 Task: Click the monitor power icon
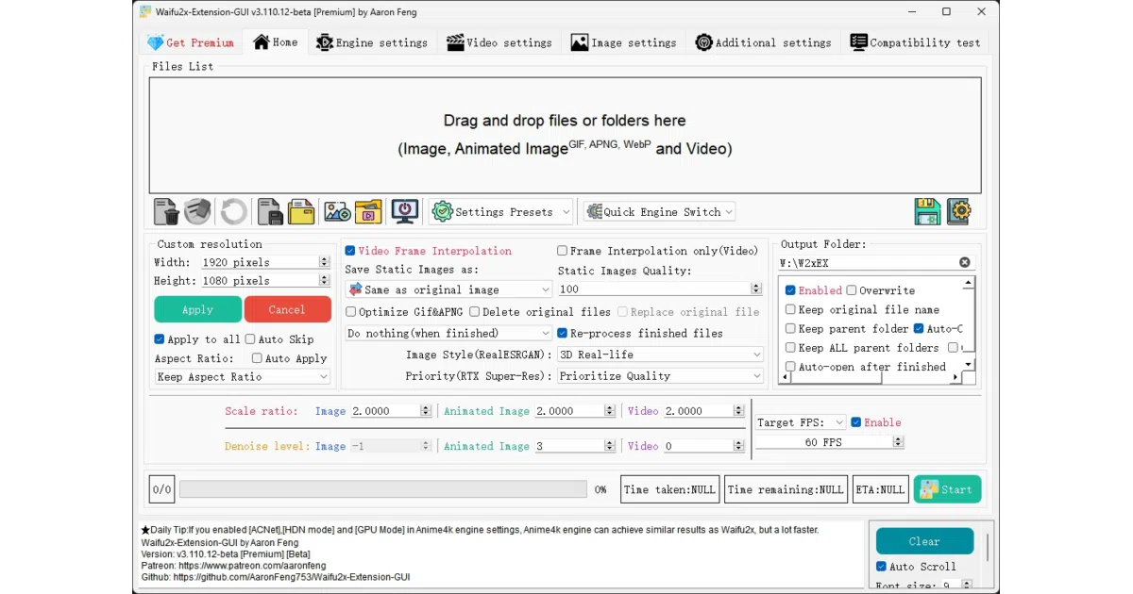[405, 211]
